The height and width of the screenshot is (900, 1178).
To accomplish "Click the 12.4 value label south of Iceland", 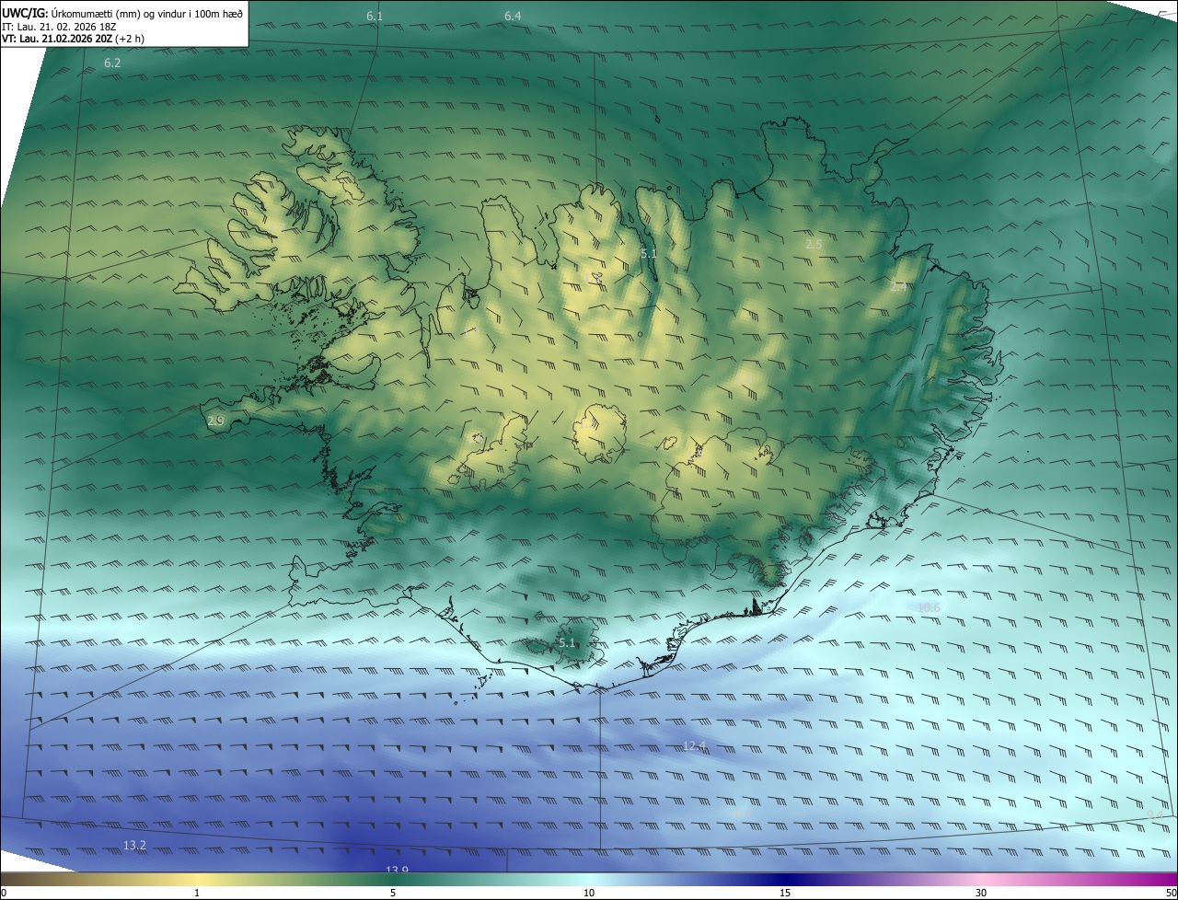I will point(694,746).
